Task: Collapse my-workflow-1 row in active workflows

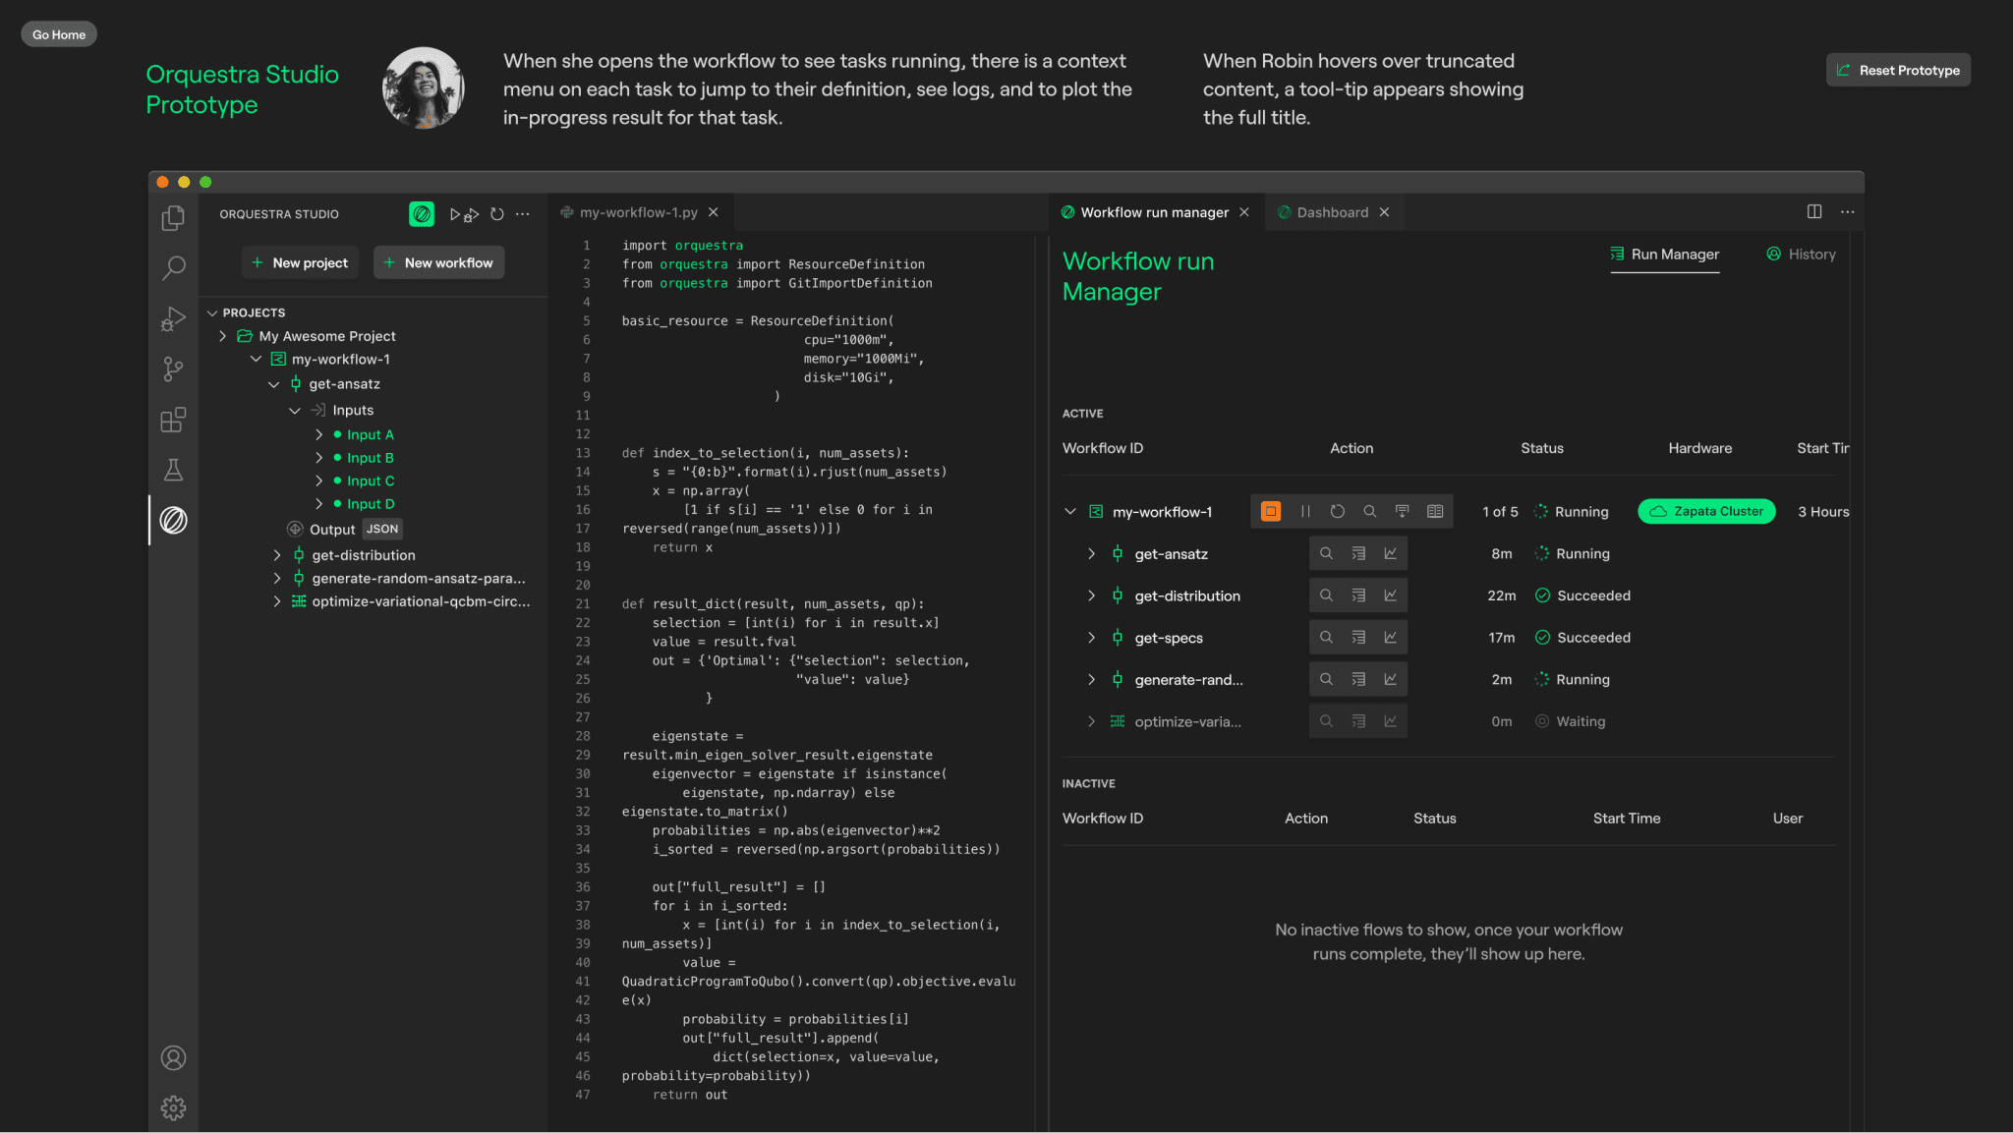Action: [1070, 512]
